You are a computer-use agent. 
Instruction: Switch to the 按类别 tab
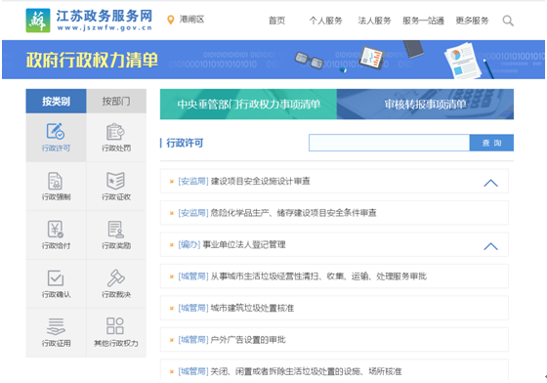56,102
